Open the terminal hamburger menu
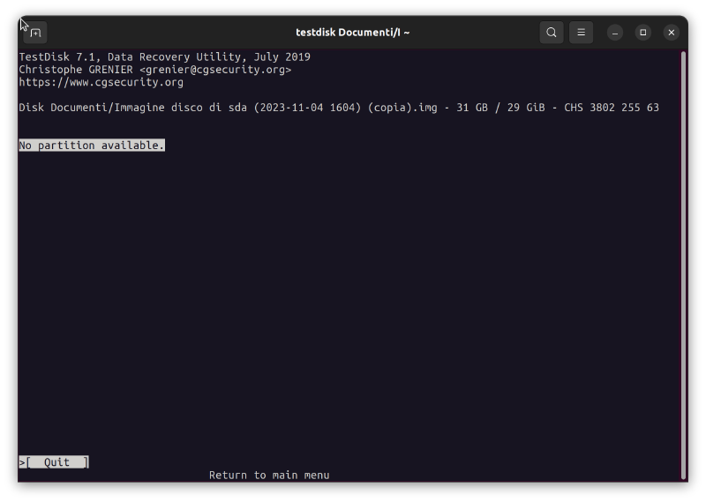 581,33
